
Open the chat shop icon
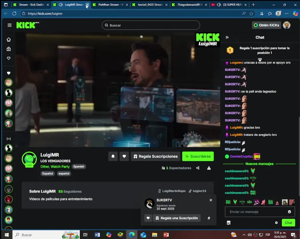click(x=229, y=222)
